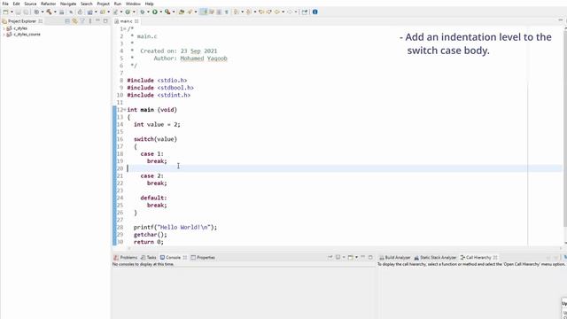Expand the c_styles project node
This screenshot has height=319, width=567.
pos(4,28)
